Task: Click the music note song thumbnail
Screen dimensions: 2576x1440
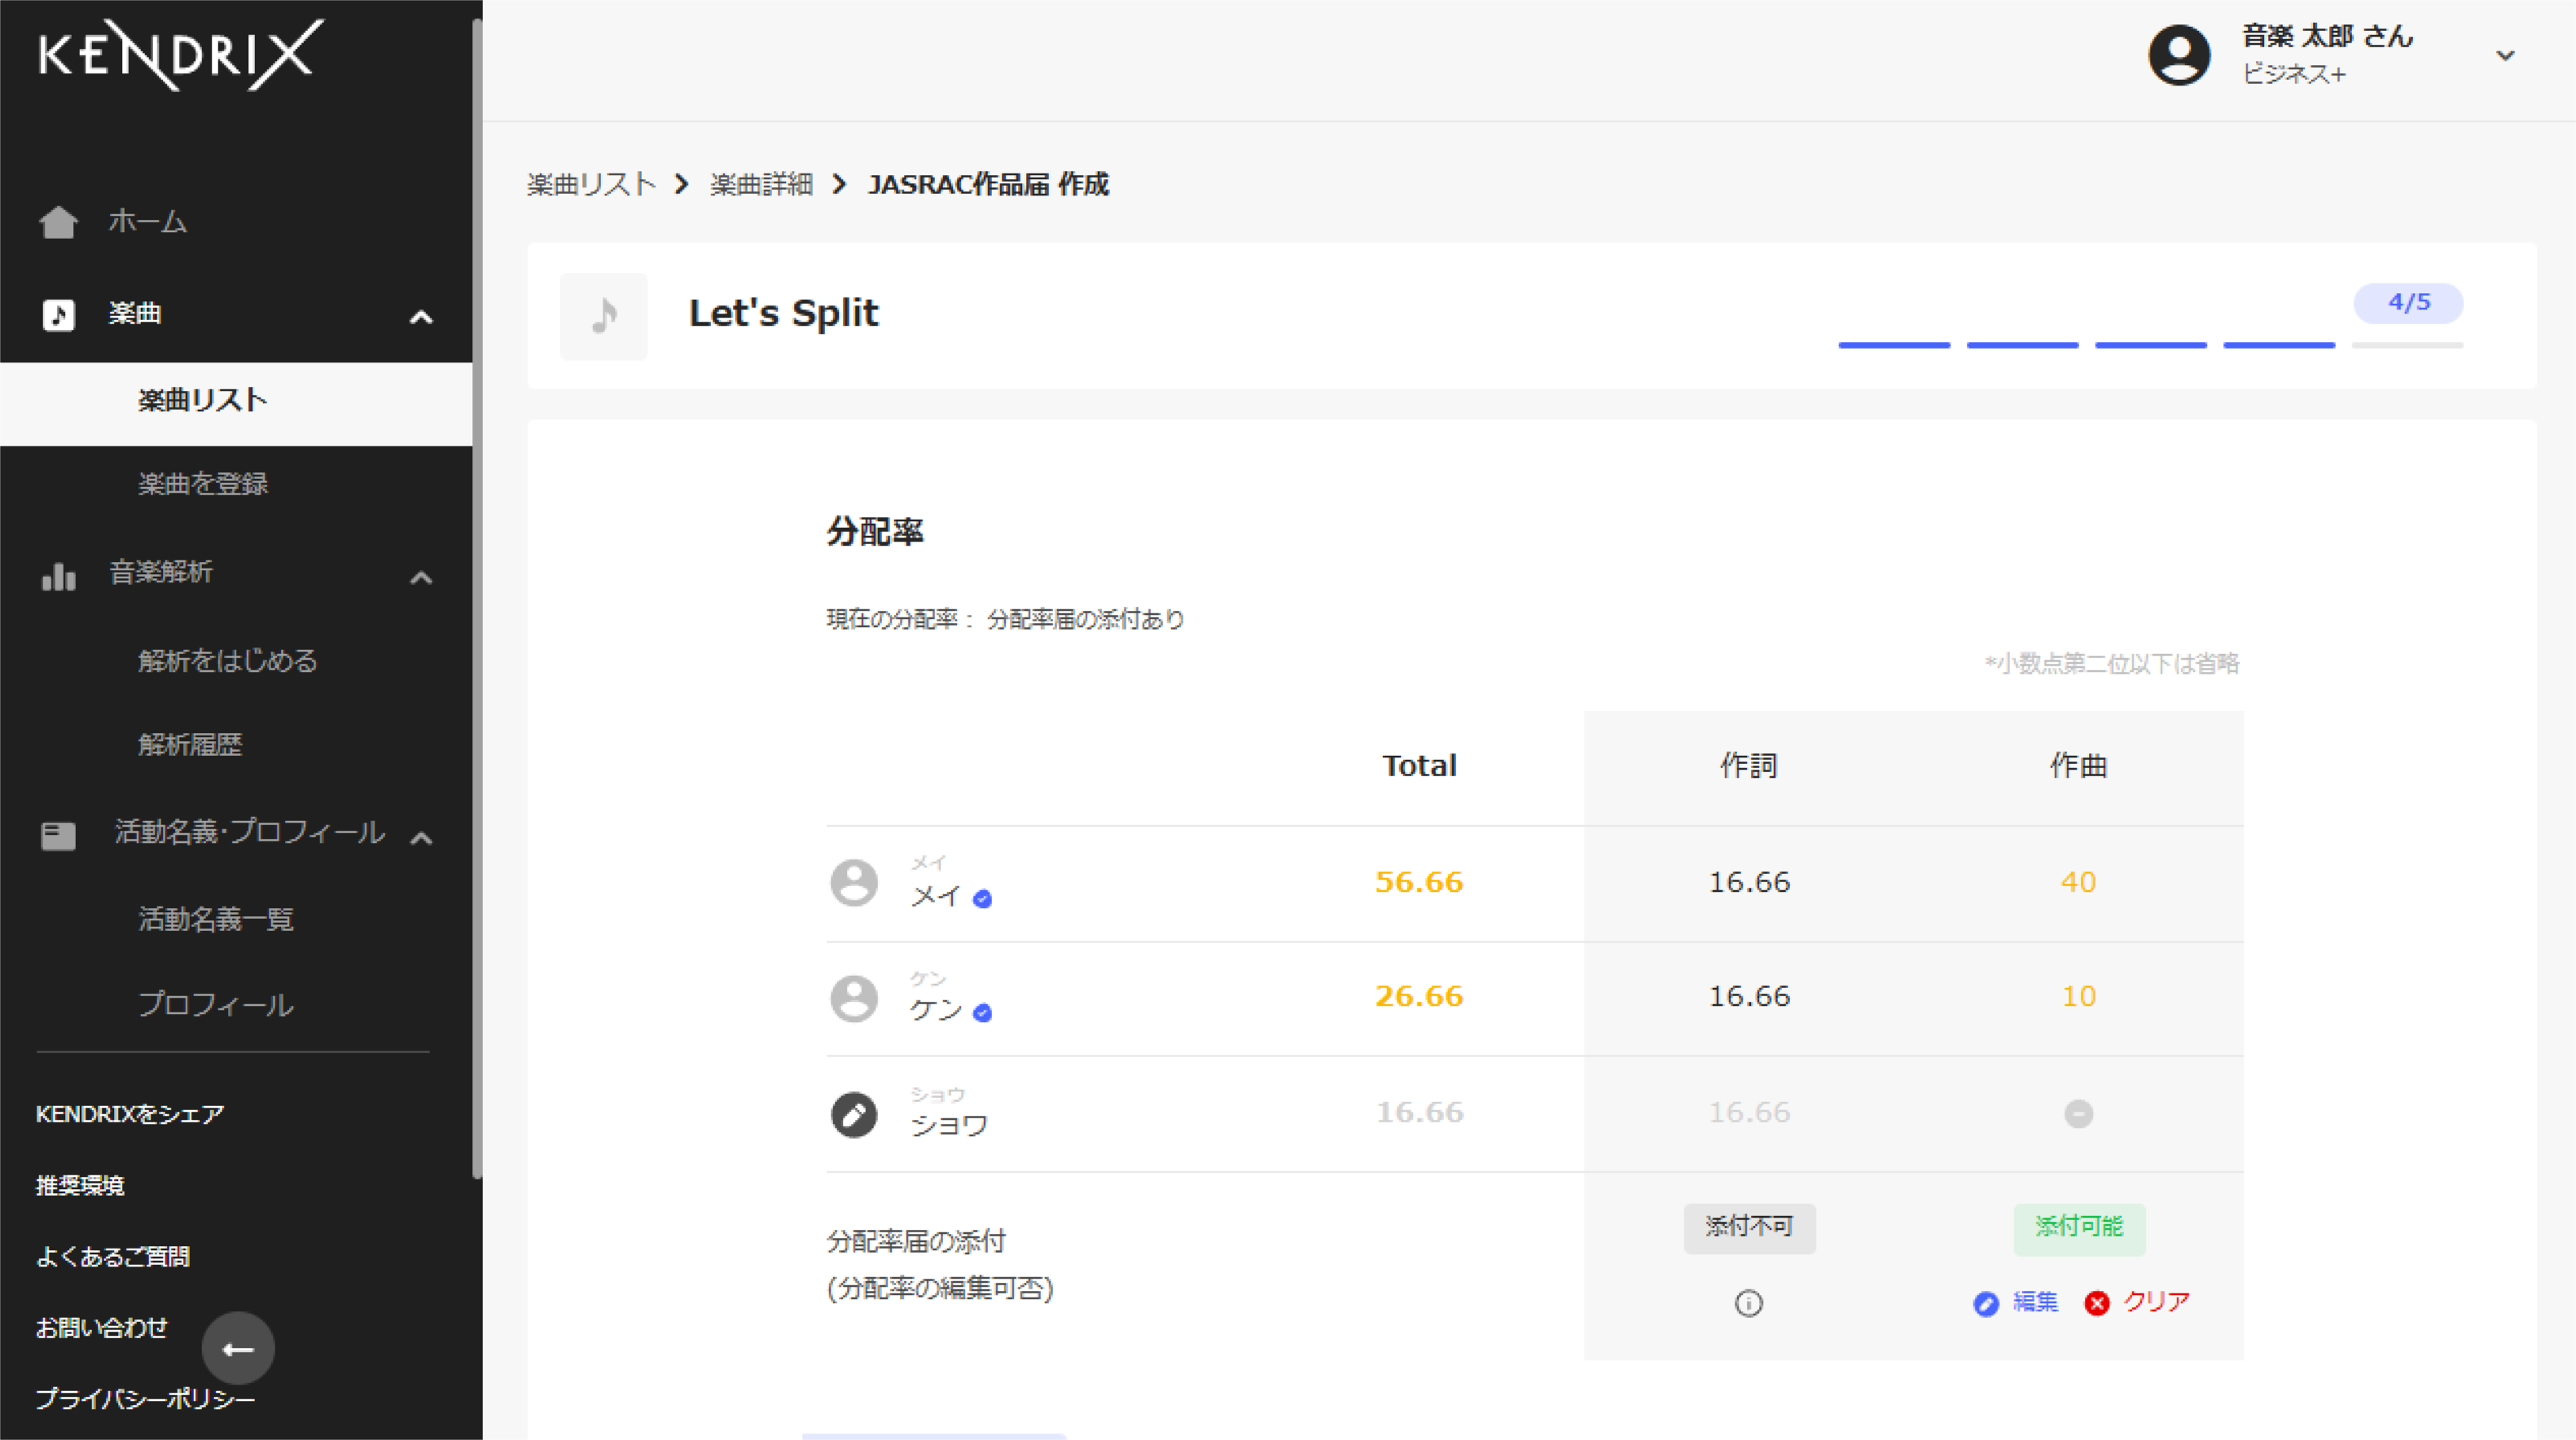Action: [604, 316]
